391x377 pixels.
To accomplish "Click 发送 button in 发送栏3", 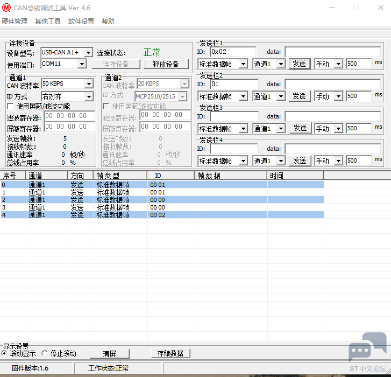I will point(300,128).
